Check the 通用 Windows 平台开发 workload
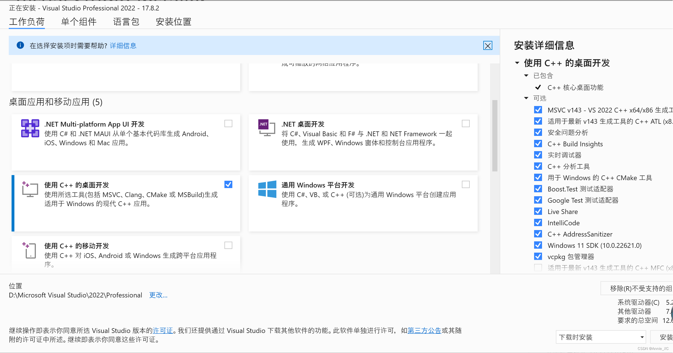The image size is (673, 353). tap(466, 184)
